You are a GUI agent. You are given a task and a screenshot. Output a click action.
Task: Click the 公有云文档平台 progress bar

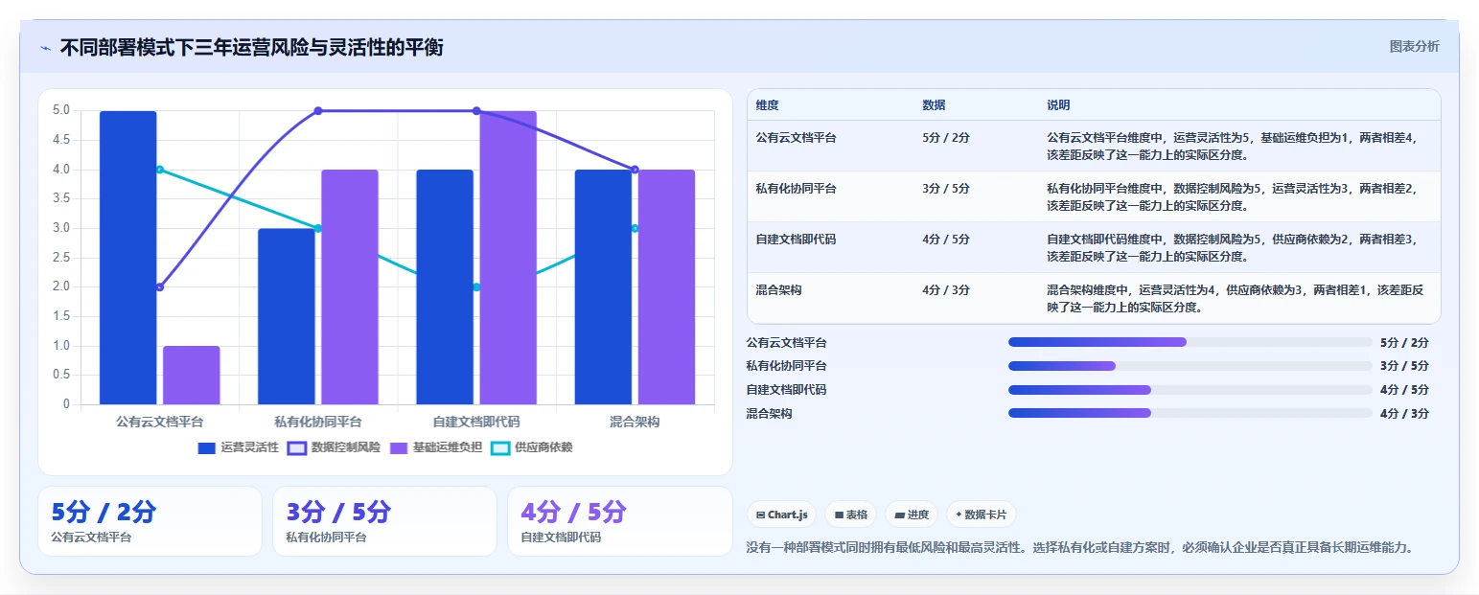[x=1190, y=342]
